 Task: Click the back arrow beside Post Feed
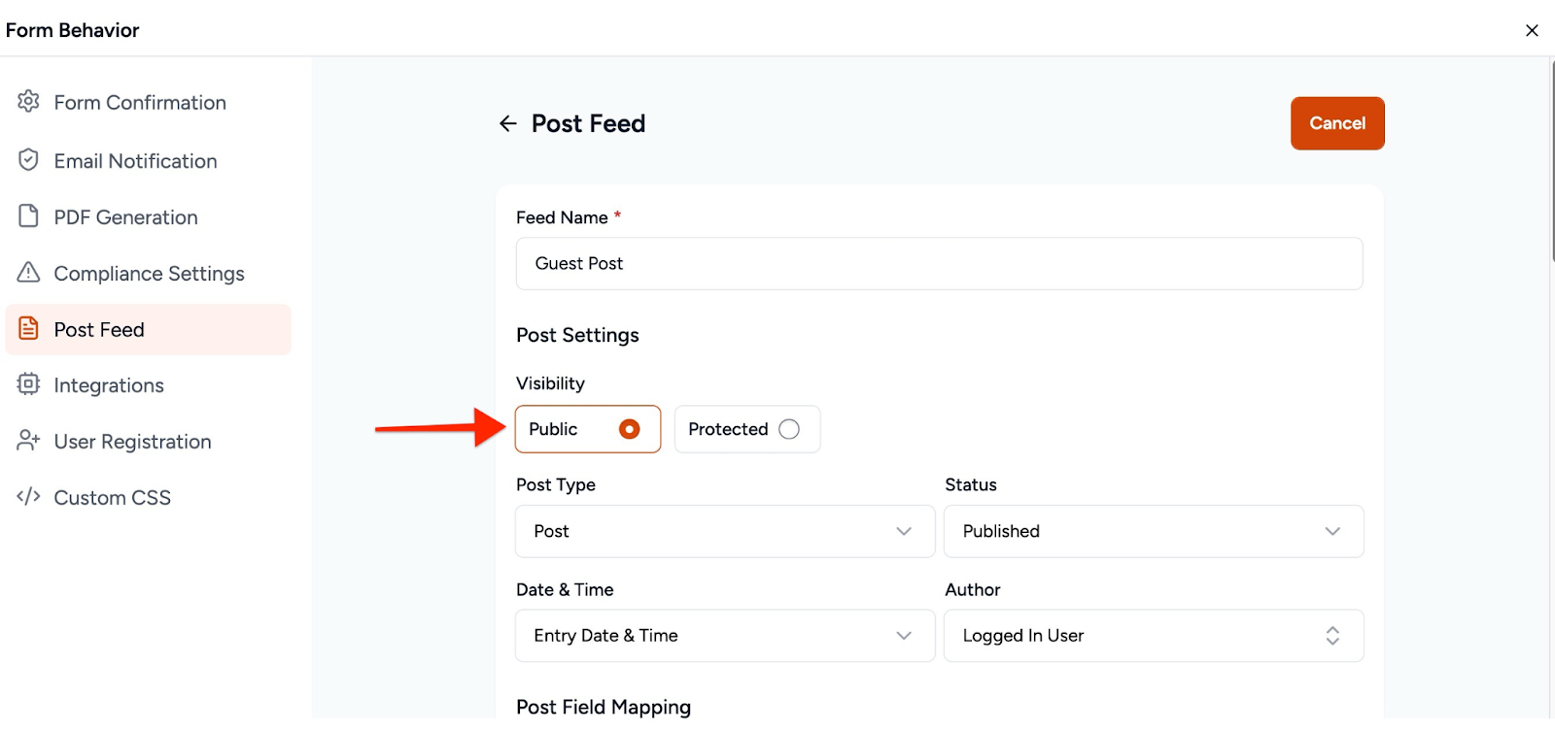click(509, 123)
